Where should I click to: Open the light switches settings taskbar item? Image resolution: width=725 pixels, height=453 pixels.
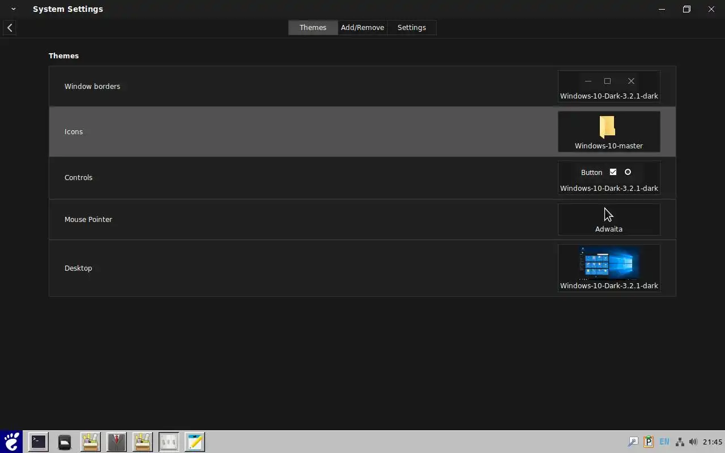coord(168,442)
